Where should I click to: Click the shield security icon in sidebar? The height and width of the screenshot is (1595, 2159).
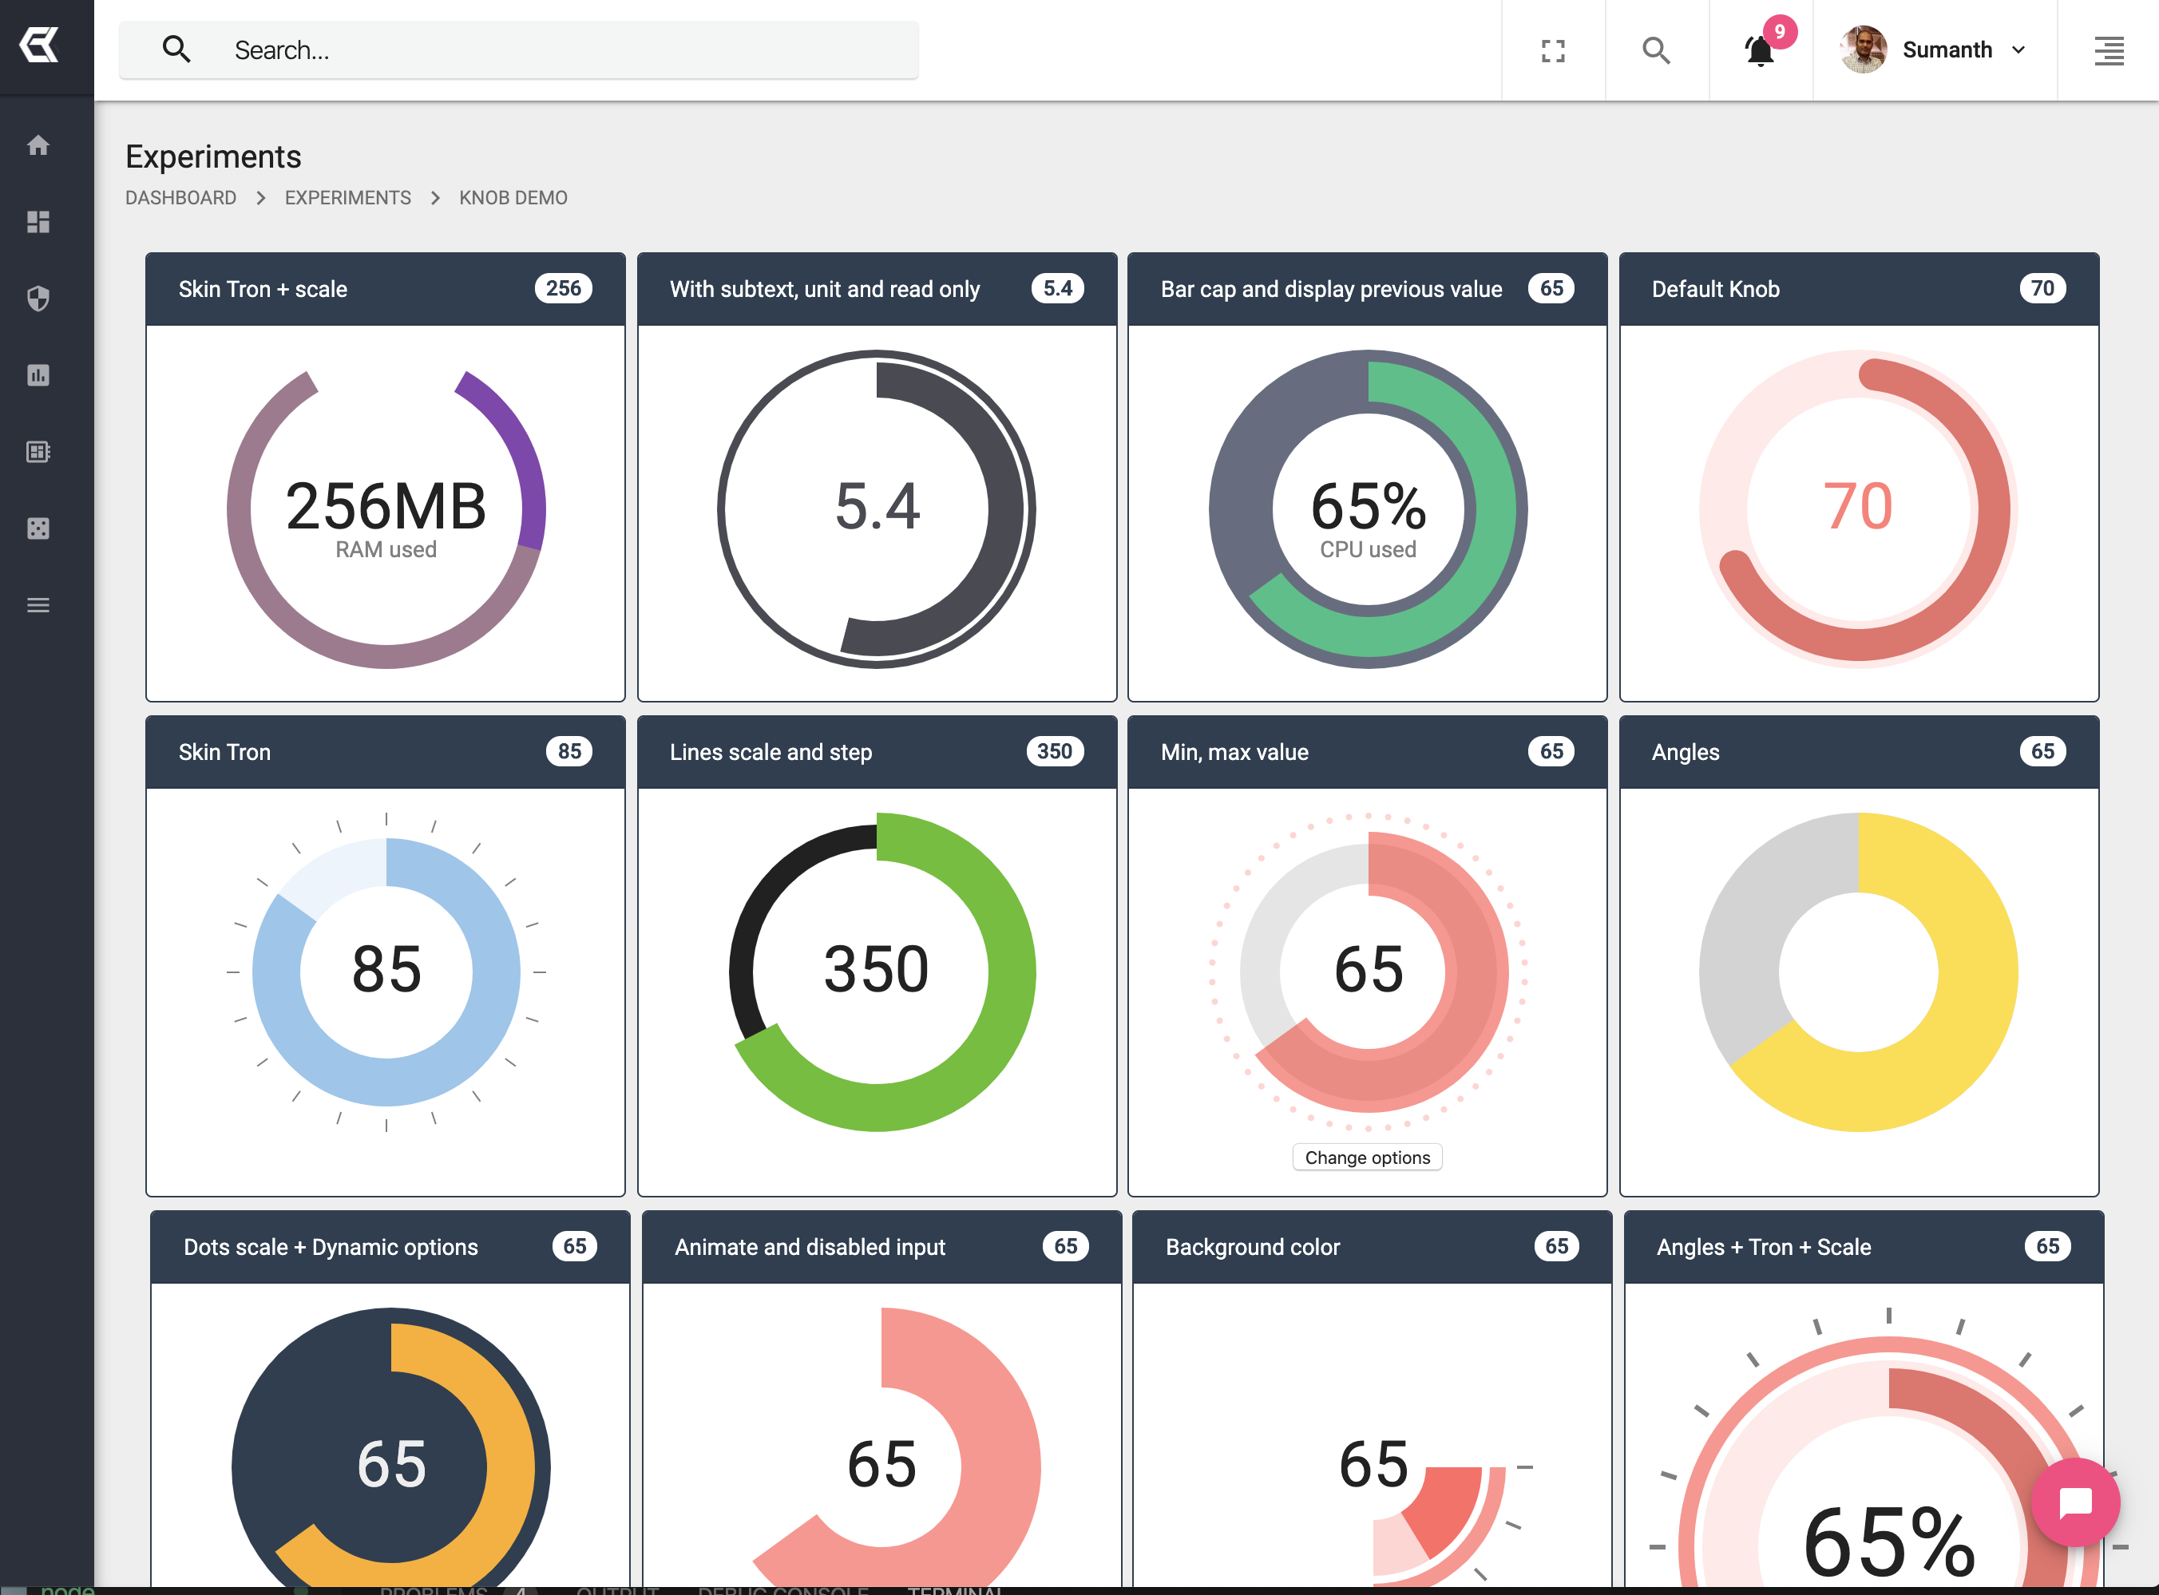point(38,299)
